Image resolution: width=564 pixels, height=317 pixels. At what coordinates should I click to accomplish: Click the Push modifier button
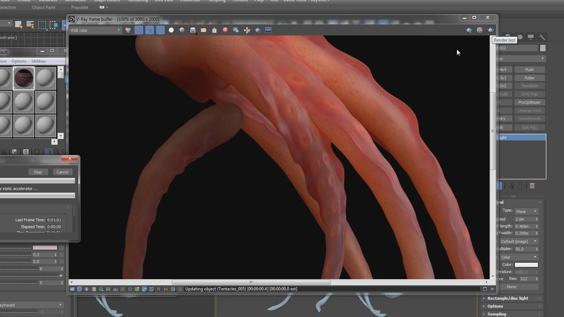pos(530,70)
